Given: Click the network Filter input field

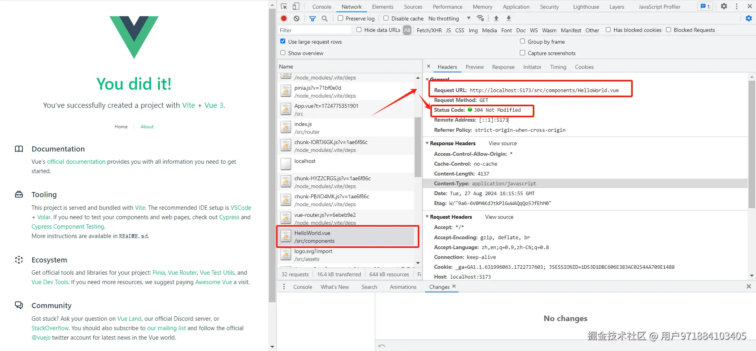Looking at the screenshot, I should click(314, 30).
